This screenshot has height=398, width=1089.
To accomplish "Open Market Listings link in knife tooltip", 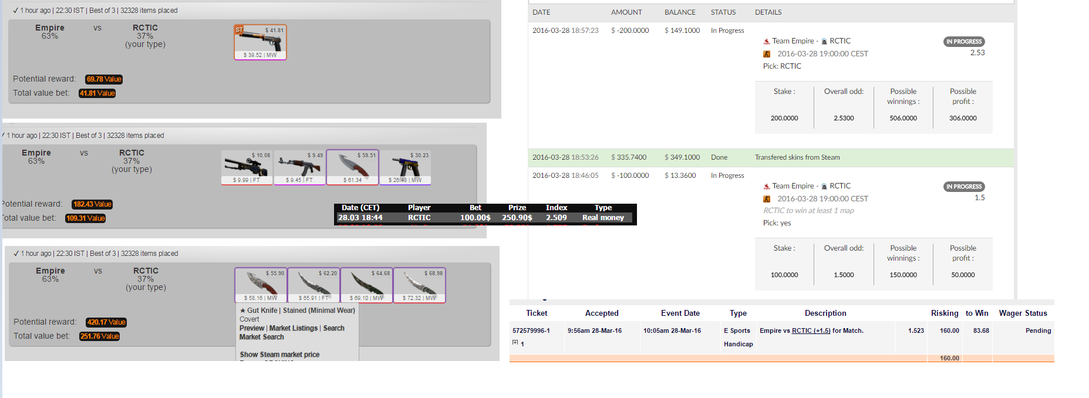I will [294, 328].
